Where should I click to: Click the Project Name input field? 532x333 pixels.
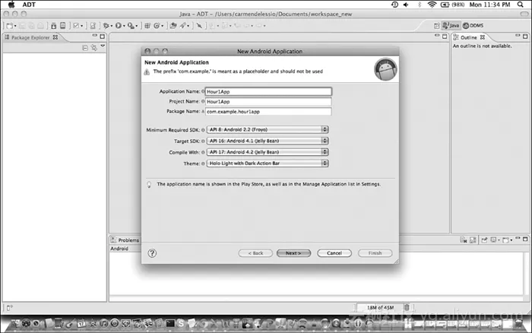(x=268, y=101)
